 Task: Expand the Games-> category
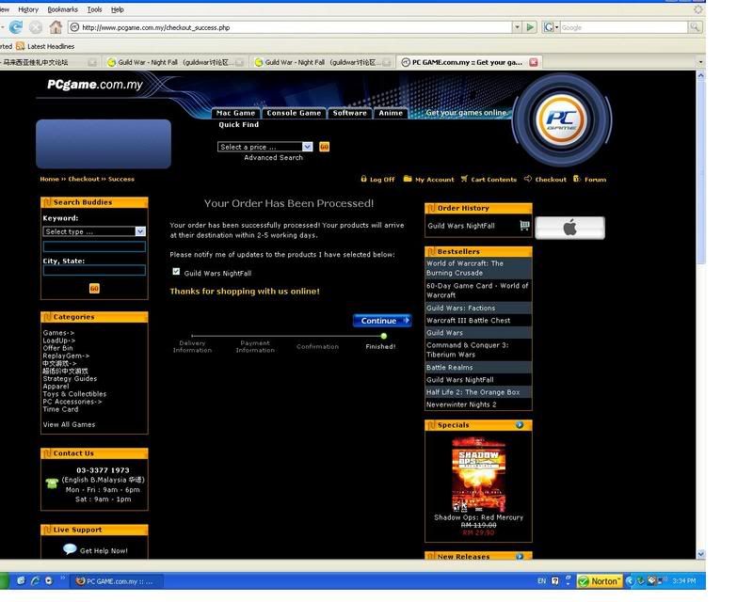(58, 333)
